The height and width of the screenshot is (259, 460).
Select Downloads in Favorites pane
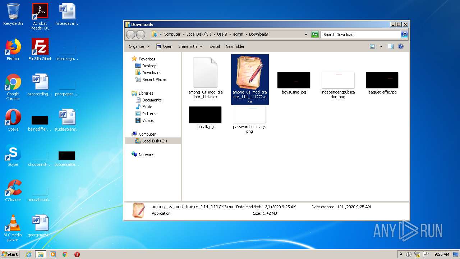pyautogui.click(x=148, y=73)
